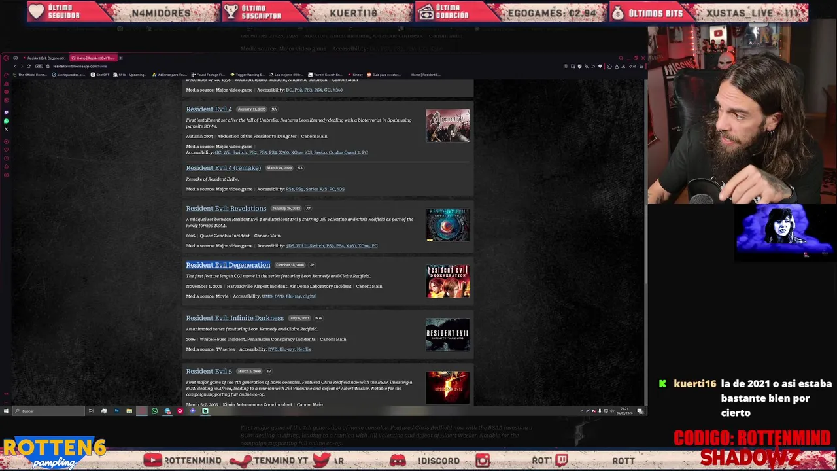Click Infinite Darkness DVD, Blu-ray, Netflix link
Image resolution: width=837 pixels, height=471 pixels.
[x=289, y=349]
